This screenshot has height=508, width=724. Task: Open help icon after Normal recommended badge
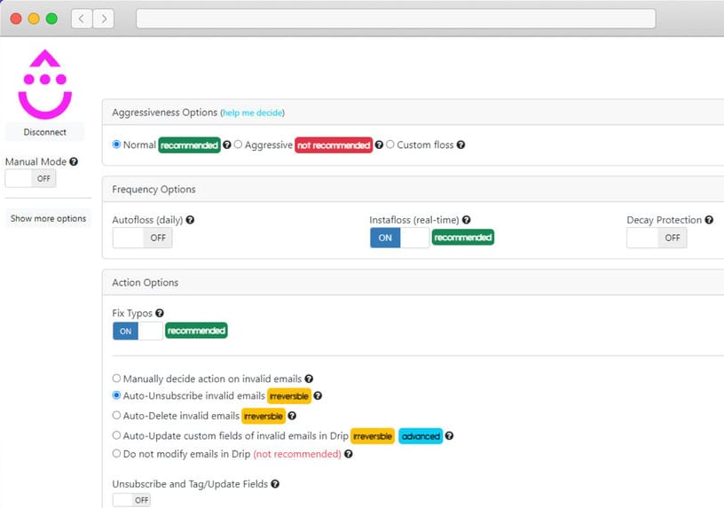coord(227,145)
